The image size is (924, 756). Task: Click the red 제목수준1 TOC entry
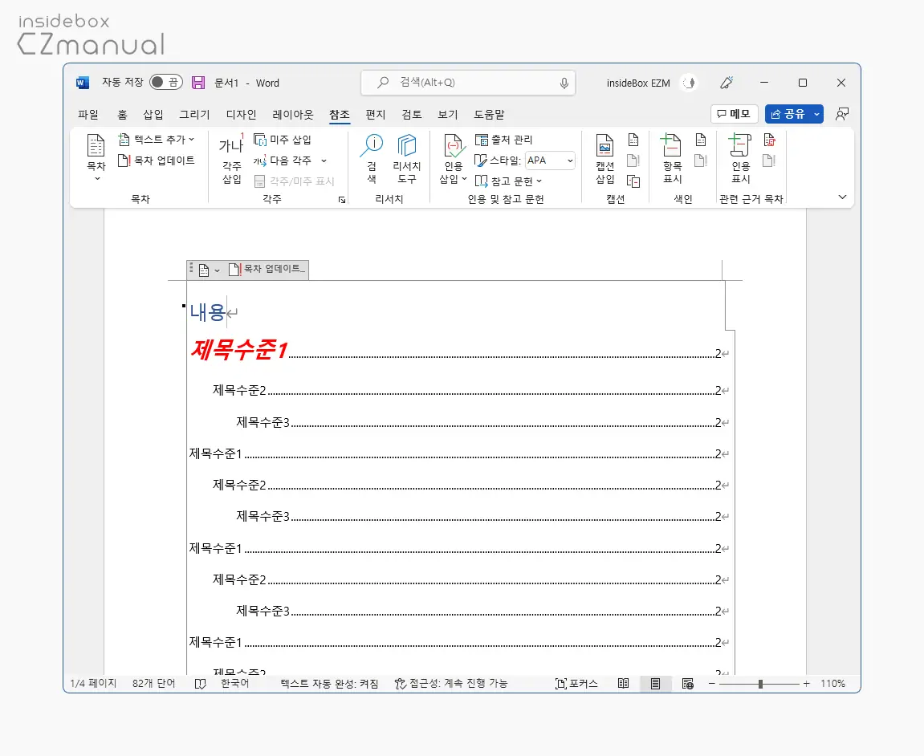pos(238,349)
